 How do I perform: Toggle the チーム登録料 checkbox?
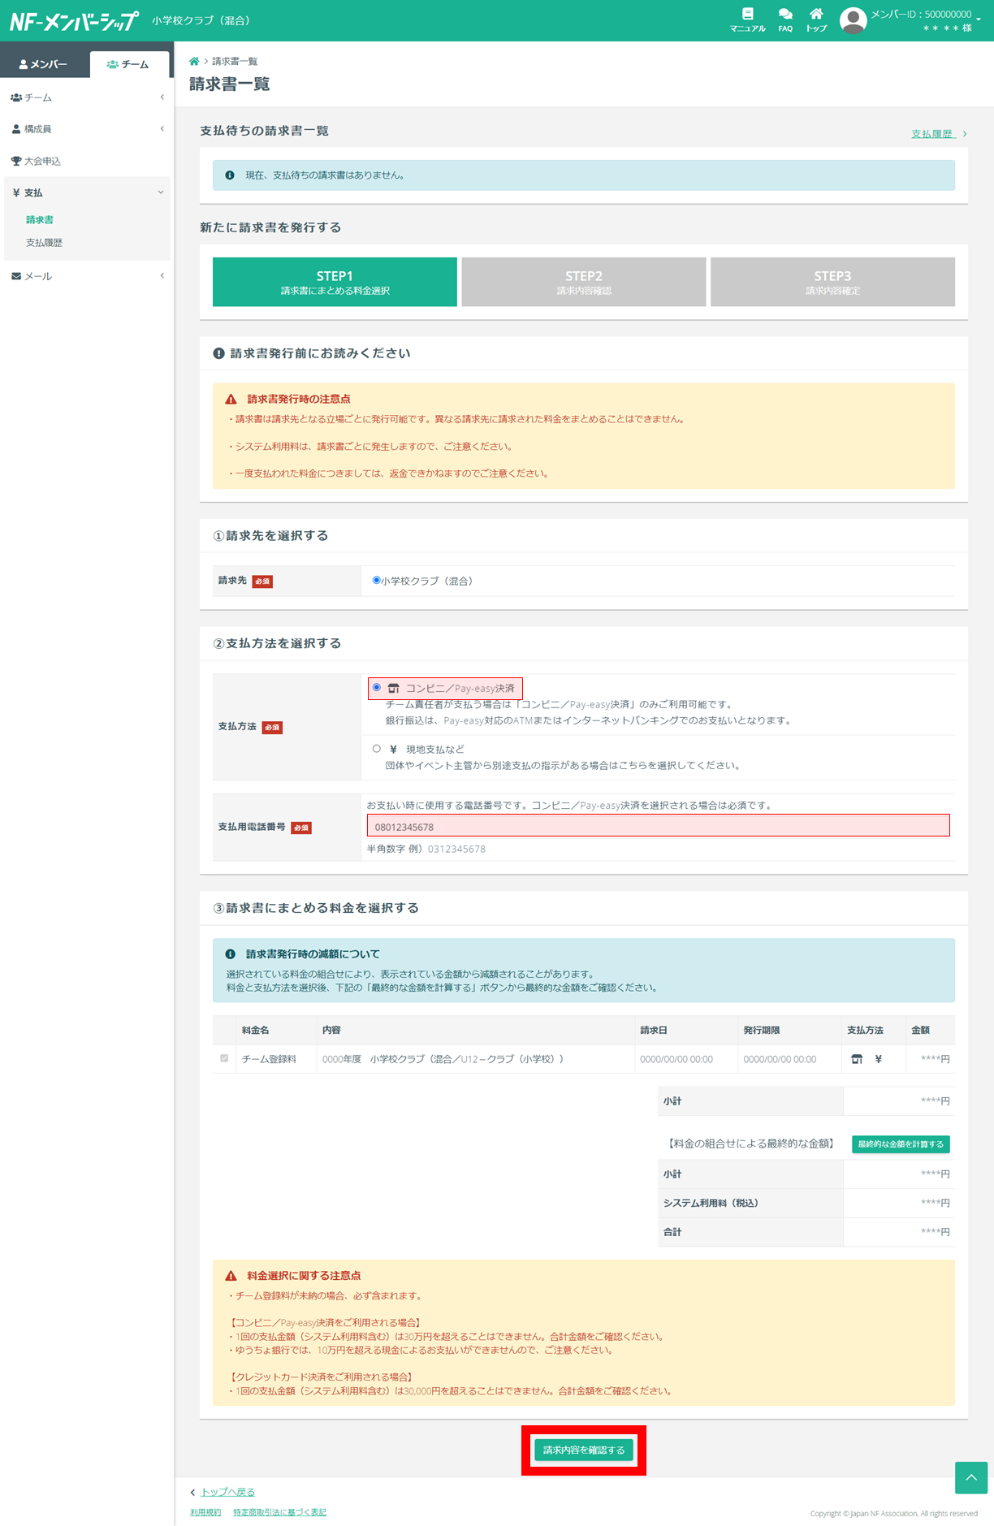coord(224,1058)
